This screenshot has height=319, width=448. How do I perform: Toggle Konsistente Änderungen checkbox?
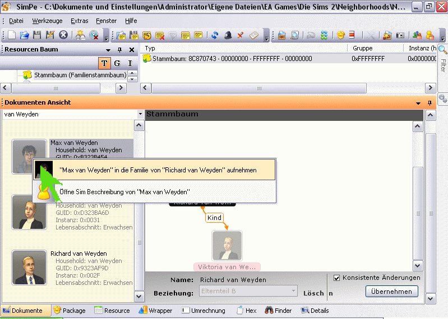coord(337,278)
